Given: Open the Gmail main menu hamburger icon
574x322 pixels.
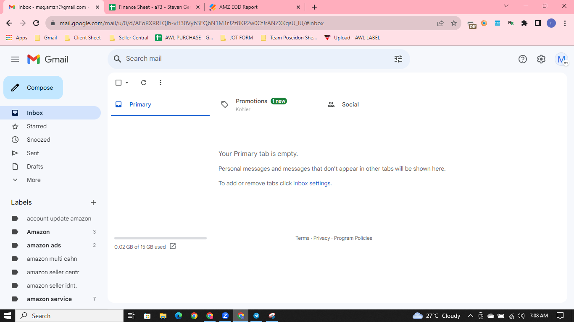Looking at the screenshot, I should point(15,59).
